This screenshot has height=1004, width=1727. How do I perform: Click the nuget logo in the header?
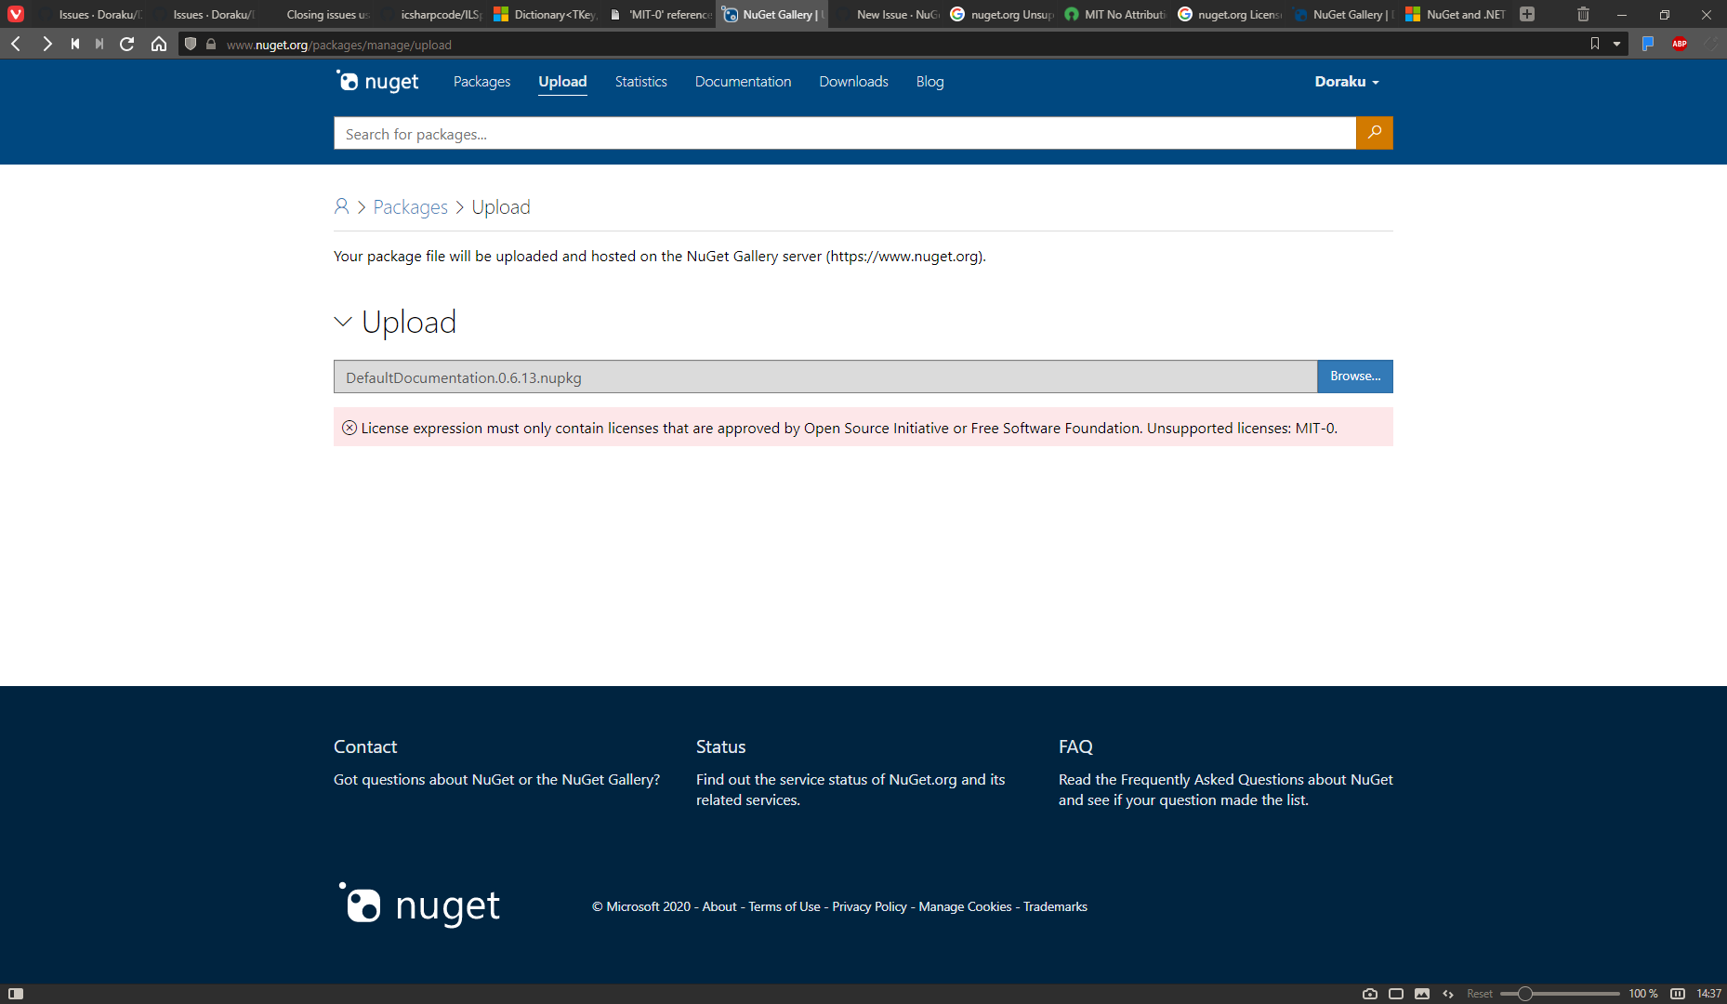(377, 82)
